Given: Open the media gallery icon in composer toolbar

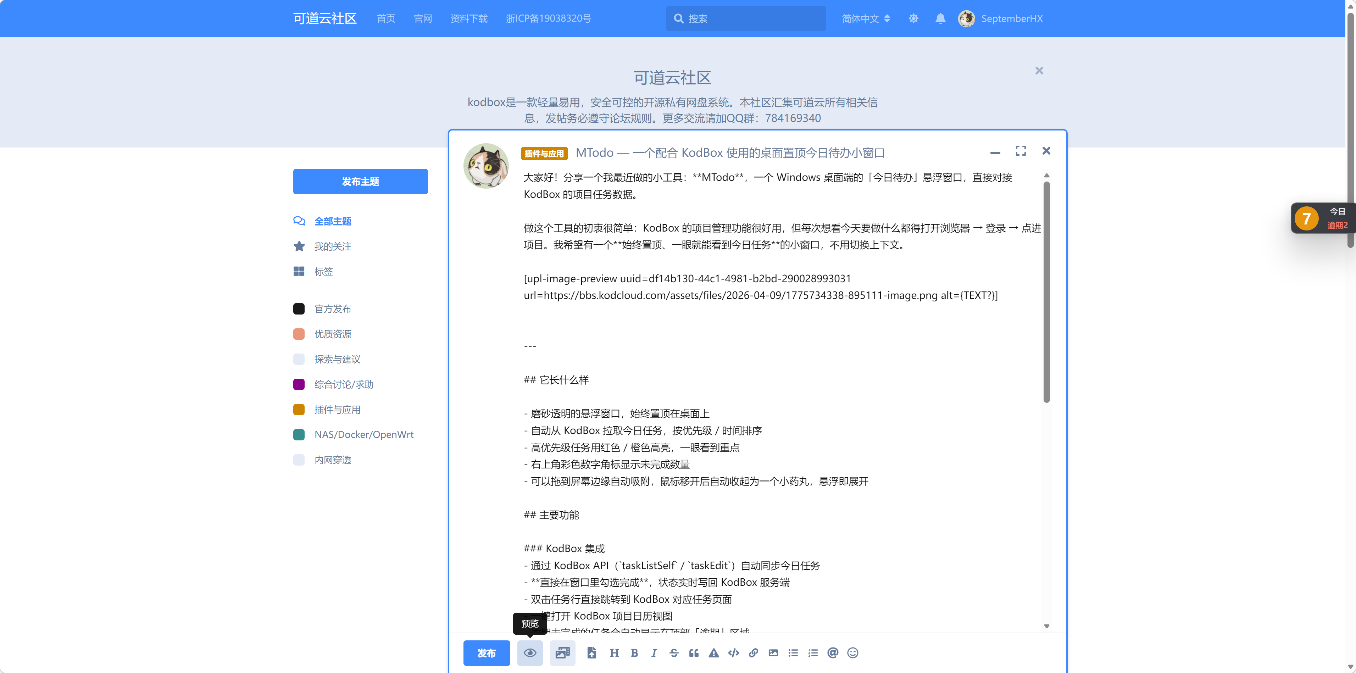Looking at the screenshot, I should pyautogui.click(x=562, y=653).
